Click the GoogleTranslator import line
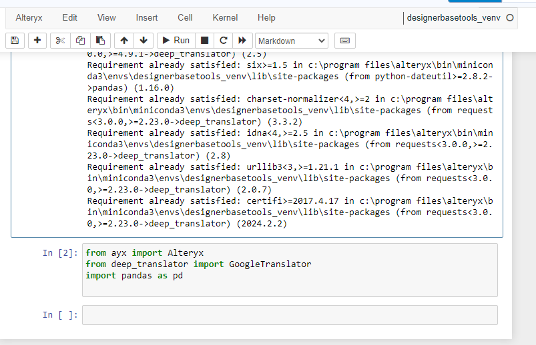The width and height of the screenshot is (536, 345). (198, 264)
